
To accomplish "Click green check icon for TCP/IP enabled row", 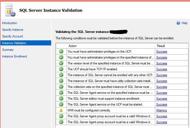I will [x=61, y=69].
